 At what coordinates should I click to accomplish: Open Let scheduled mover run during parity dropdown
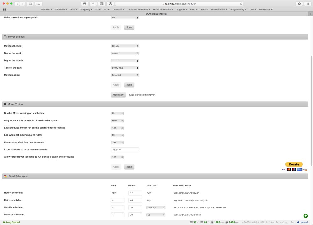[117, 128]
